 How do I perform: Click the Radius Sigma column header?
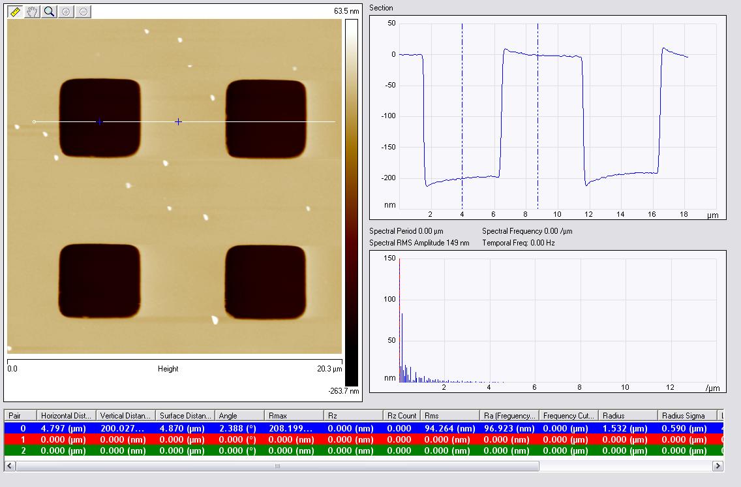tap(686, 415)
